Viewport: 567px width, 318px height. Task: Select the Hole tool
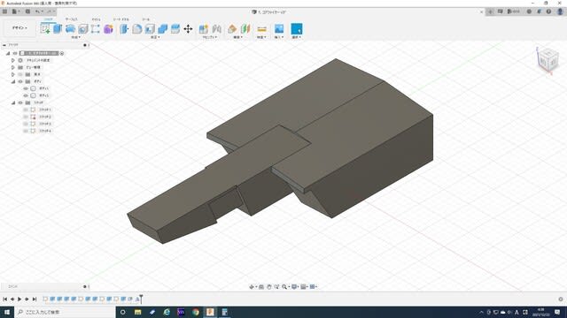pyautogui.click(x=83, y=29)
